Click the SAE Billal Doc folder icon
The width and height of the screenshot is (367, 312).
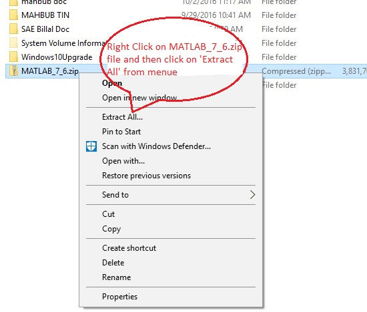coord(14,29)
